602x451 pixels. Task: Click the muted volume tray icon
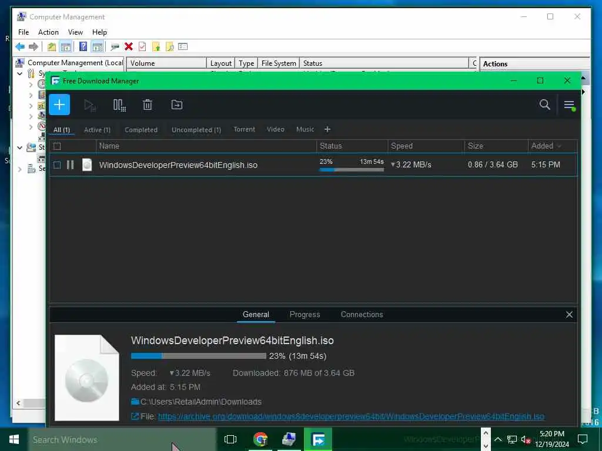click(526, 439)
